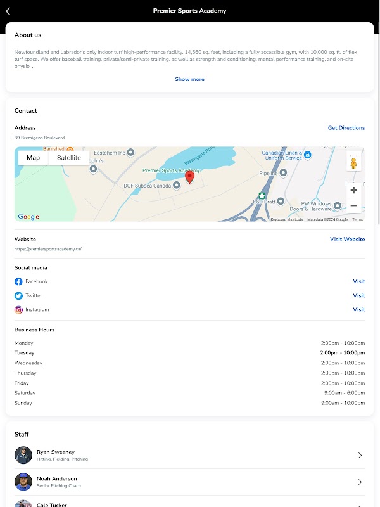Open Street View pegman on map
This screenshot has width=380, height=507.
pos(353,164)
